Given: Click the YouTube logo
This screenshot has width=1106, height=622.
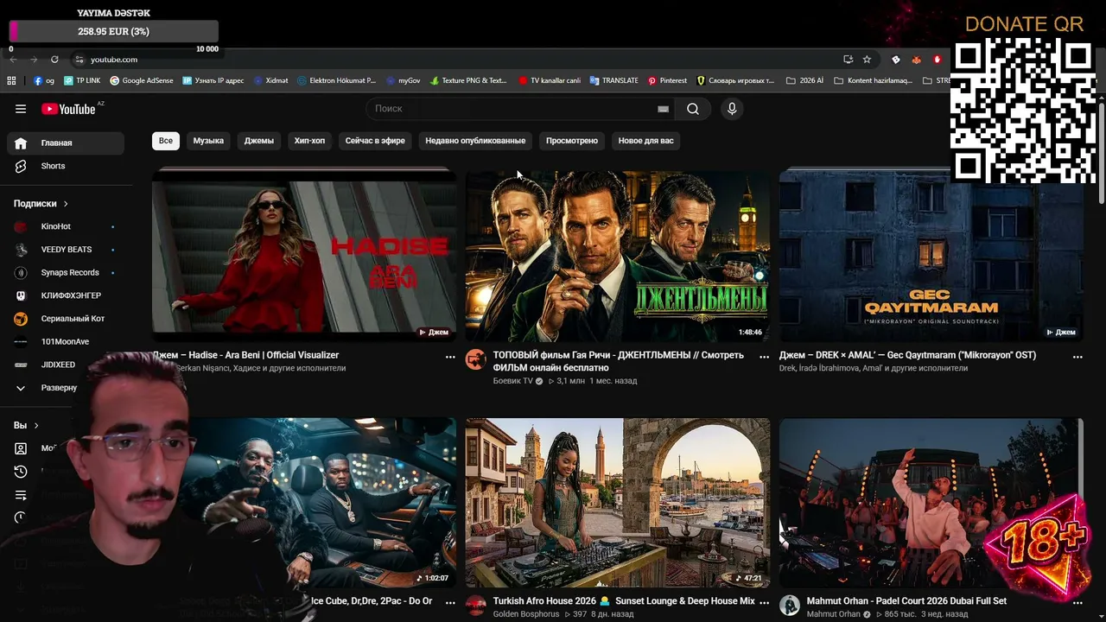Looking at the screenshot, I should 69,109.
